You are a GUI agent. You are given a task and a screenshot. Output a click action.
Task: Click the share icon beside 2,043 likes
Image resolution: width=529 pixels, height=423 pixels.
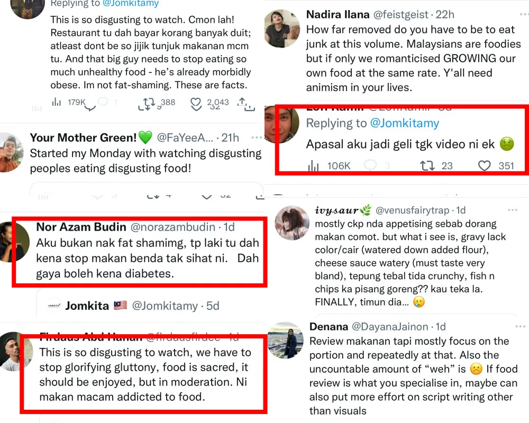(x=244, y=103)
